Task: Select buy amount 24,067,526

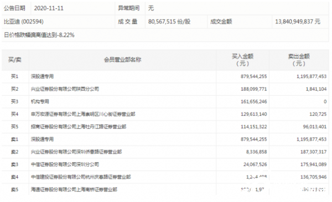Action: pos(255,164)
